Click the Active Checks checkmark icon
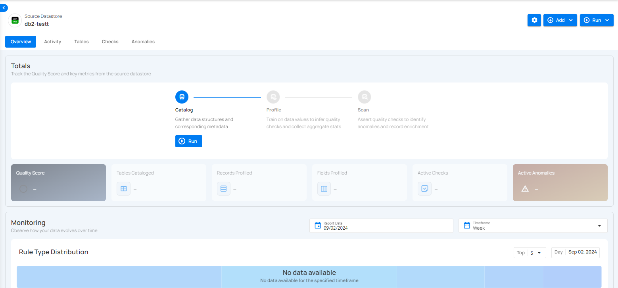 click(424, 189)
